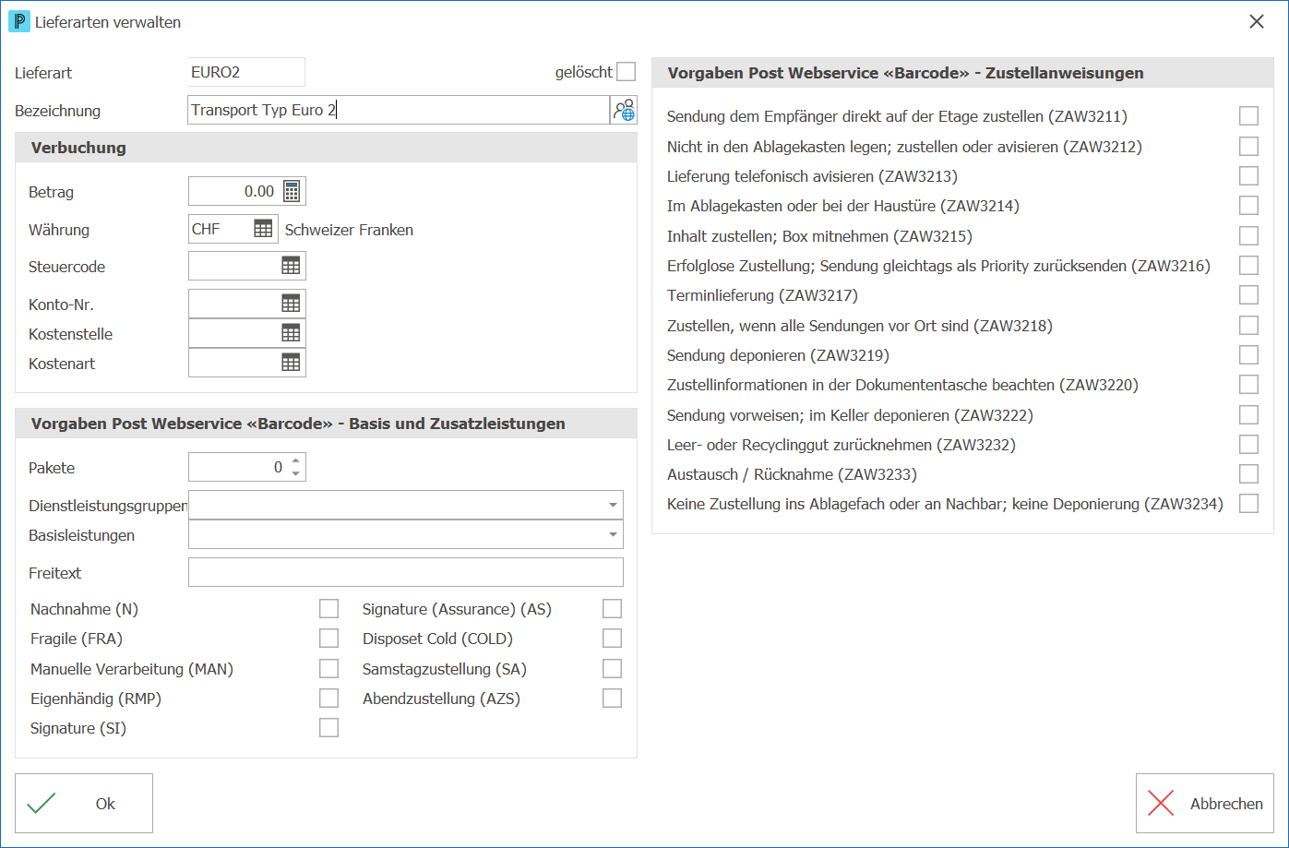
Task: Check Leer- oder Recyclinggut zurücknehmen (ZAW3232)
Action: point(1248,445)
